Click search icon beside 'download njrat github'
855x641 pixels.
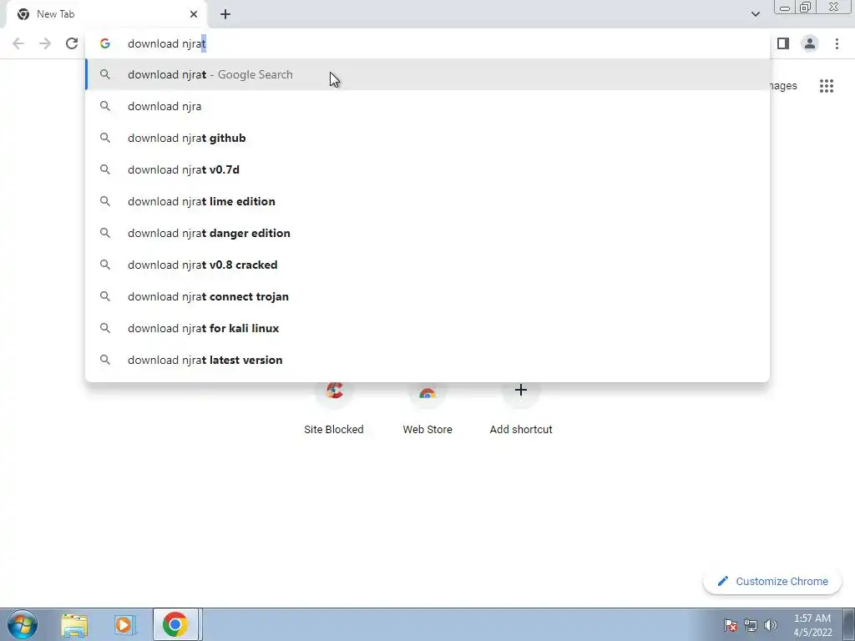pos(105,138)
